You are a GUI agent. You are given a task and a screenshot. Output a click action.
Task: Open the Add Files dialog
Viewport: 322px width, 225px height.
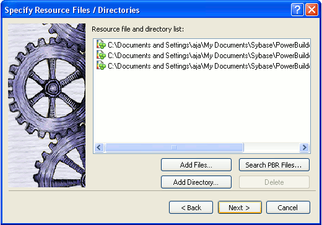click(196, 165)
